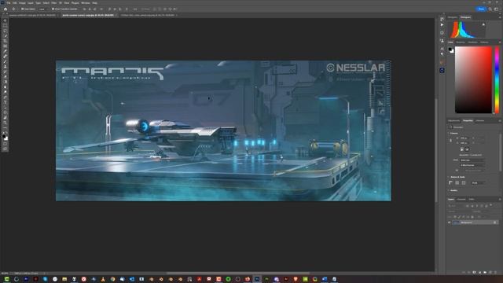This screenshot has height=283, width=503.
Task: Expand the Guides section in Properties
Action: 449,190
